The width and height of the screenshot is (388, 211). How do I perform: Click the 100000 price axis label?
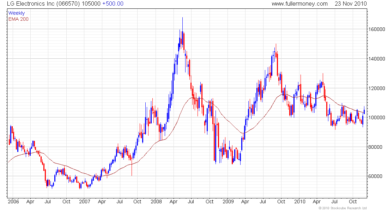pos(376,117)
